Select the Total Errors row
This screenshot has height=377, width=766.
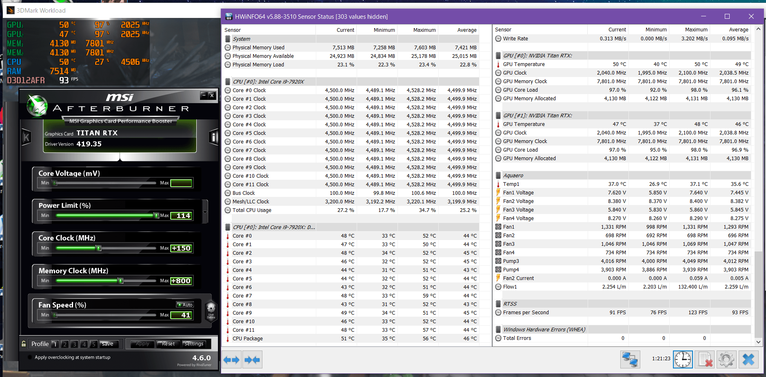click(622, 338)
